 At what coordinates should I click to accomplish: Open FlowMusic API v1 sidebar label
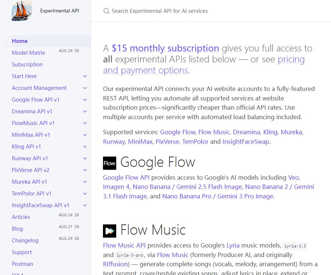(x=33, y=123)
